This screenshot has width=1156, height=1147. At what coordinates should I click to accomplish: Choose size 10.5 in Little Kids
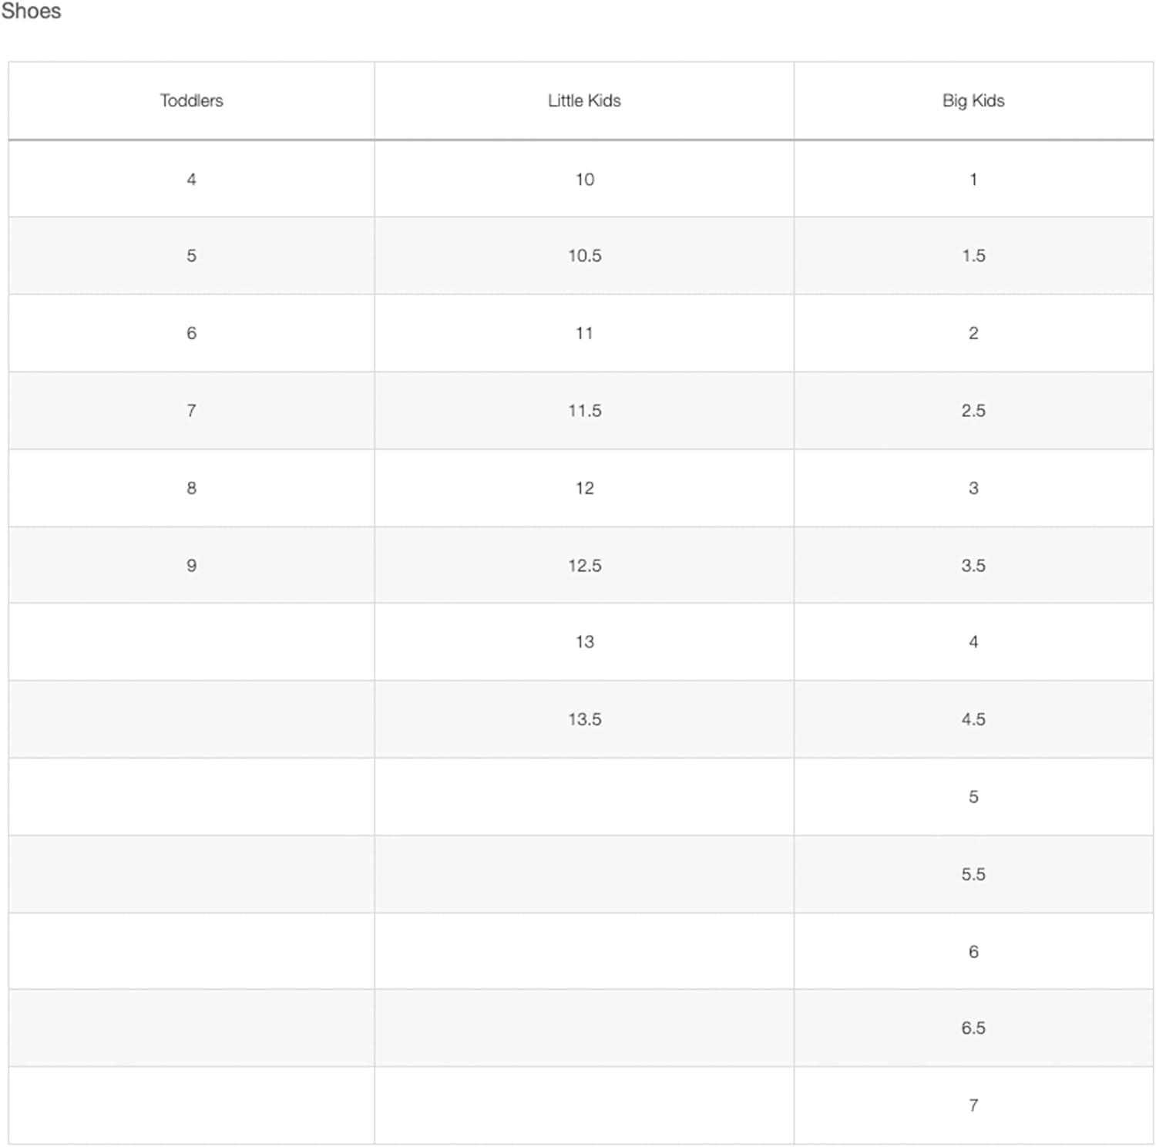(584, 256)
